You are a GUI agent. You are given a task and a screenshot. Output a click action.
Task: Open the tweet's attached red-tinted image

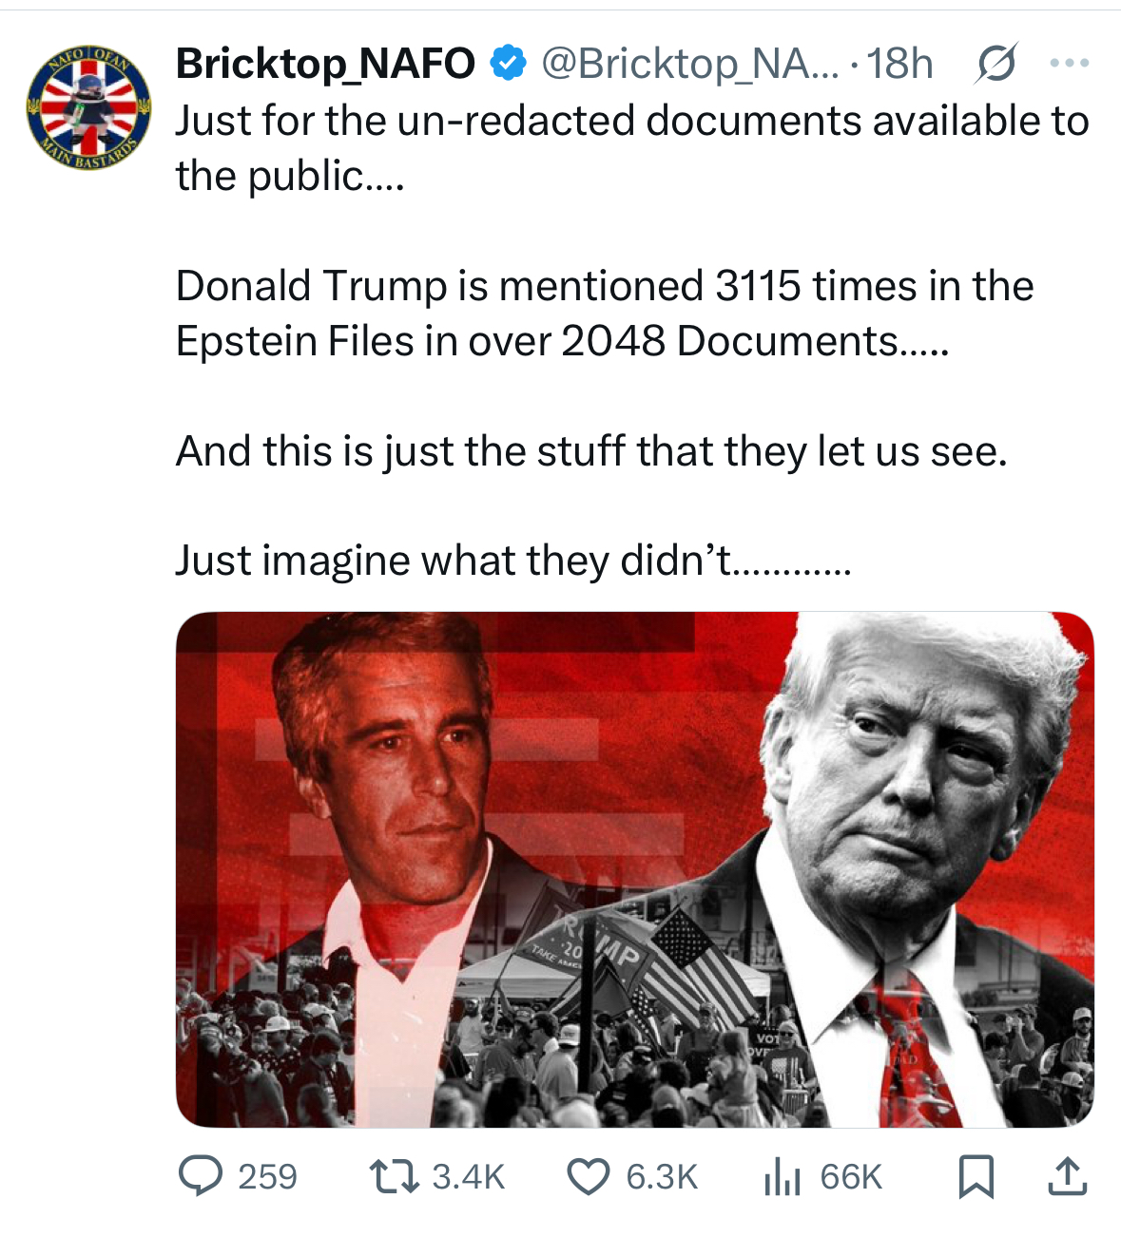pos(635,869)
